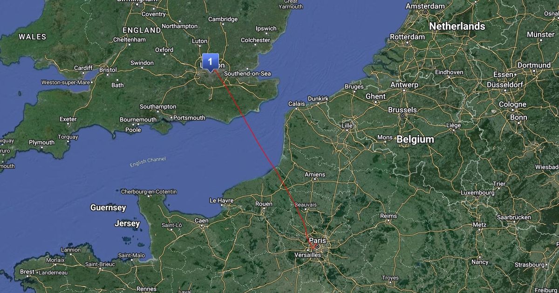The image size is (559, 293).
Task: Select the Reims city label
Action: (389, 216)
